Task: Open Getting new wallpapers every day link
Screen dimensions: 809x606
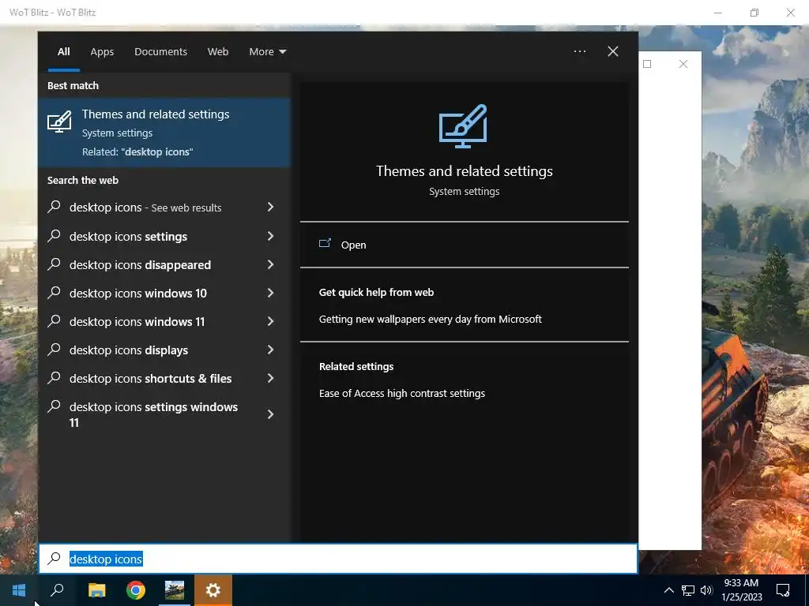Action: tap(431, 319)
